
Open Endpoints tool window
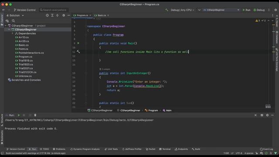pyautogui.click(x=181, y=149)
